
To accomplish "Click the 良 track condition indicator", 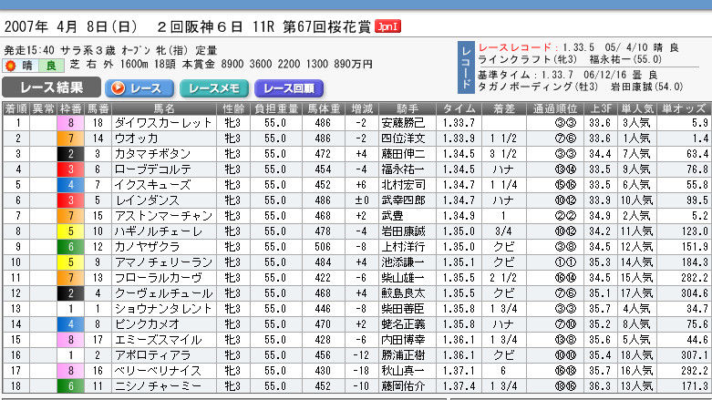I will [x=51, y=66].
